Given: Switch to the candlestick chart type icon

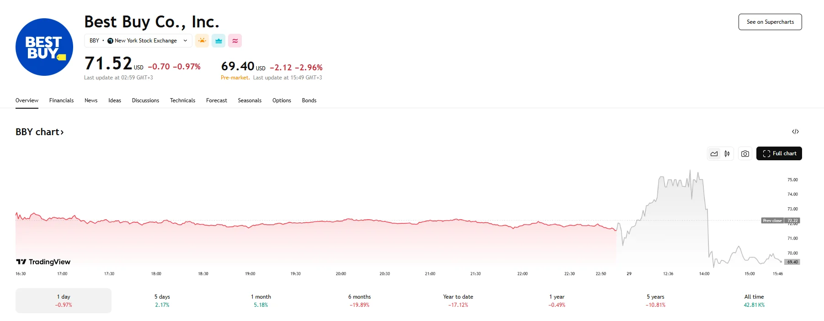Looking at the screenshot, I should tap(727, 154).
